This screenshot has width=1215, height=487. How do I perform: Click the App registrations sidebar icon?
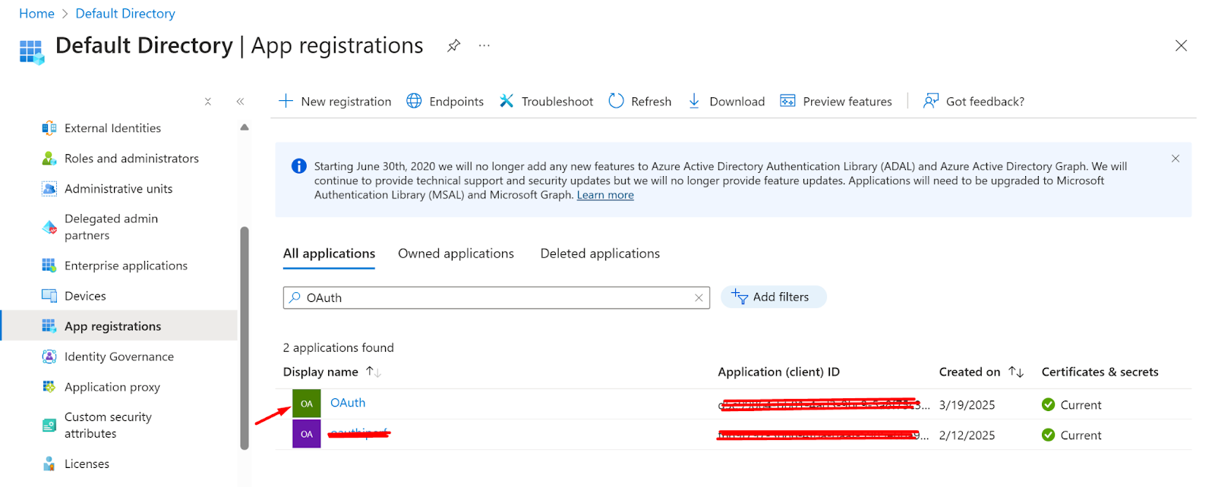(49, 326)
